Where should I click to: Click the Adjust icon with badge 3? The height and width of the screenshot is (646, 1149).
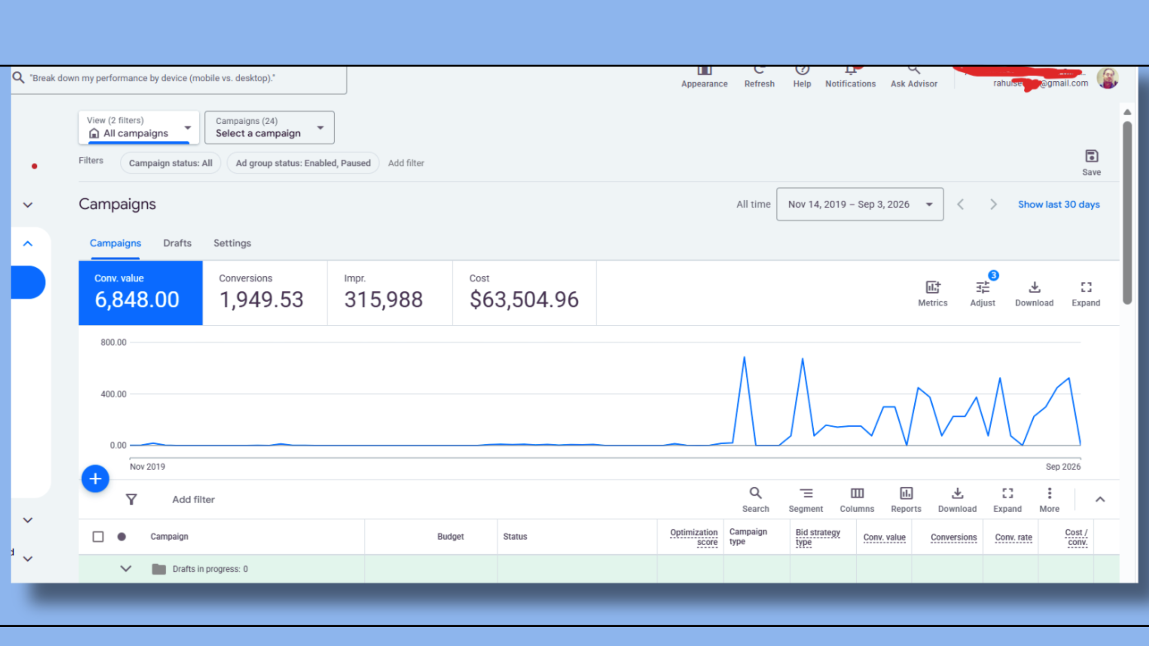pos(983,287)
